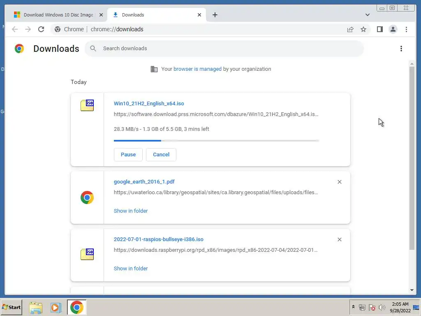Viewport: 421px width, 316px height.
Task: Bookmark this tab with the star icon
Action: coord(363,29)
